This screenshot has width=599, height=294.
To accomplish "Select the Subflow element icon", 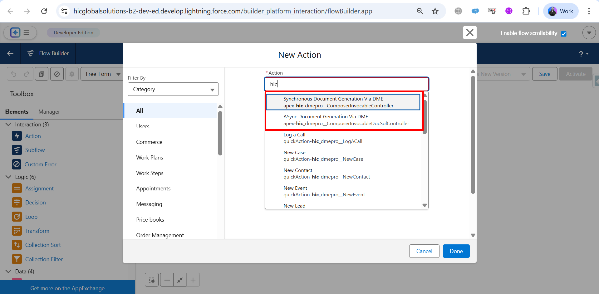I will [17, 150].
